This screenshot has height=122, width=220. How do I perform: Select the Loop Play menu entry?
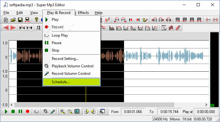[72, 35]
